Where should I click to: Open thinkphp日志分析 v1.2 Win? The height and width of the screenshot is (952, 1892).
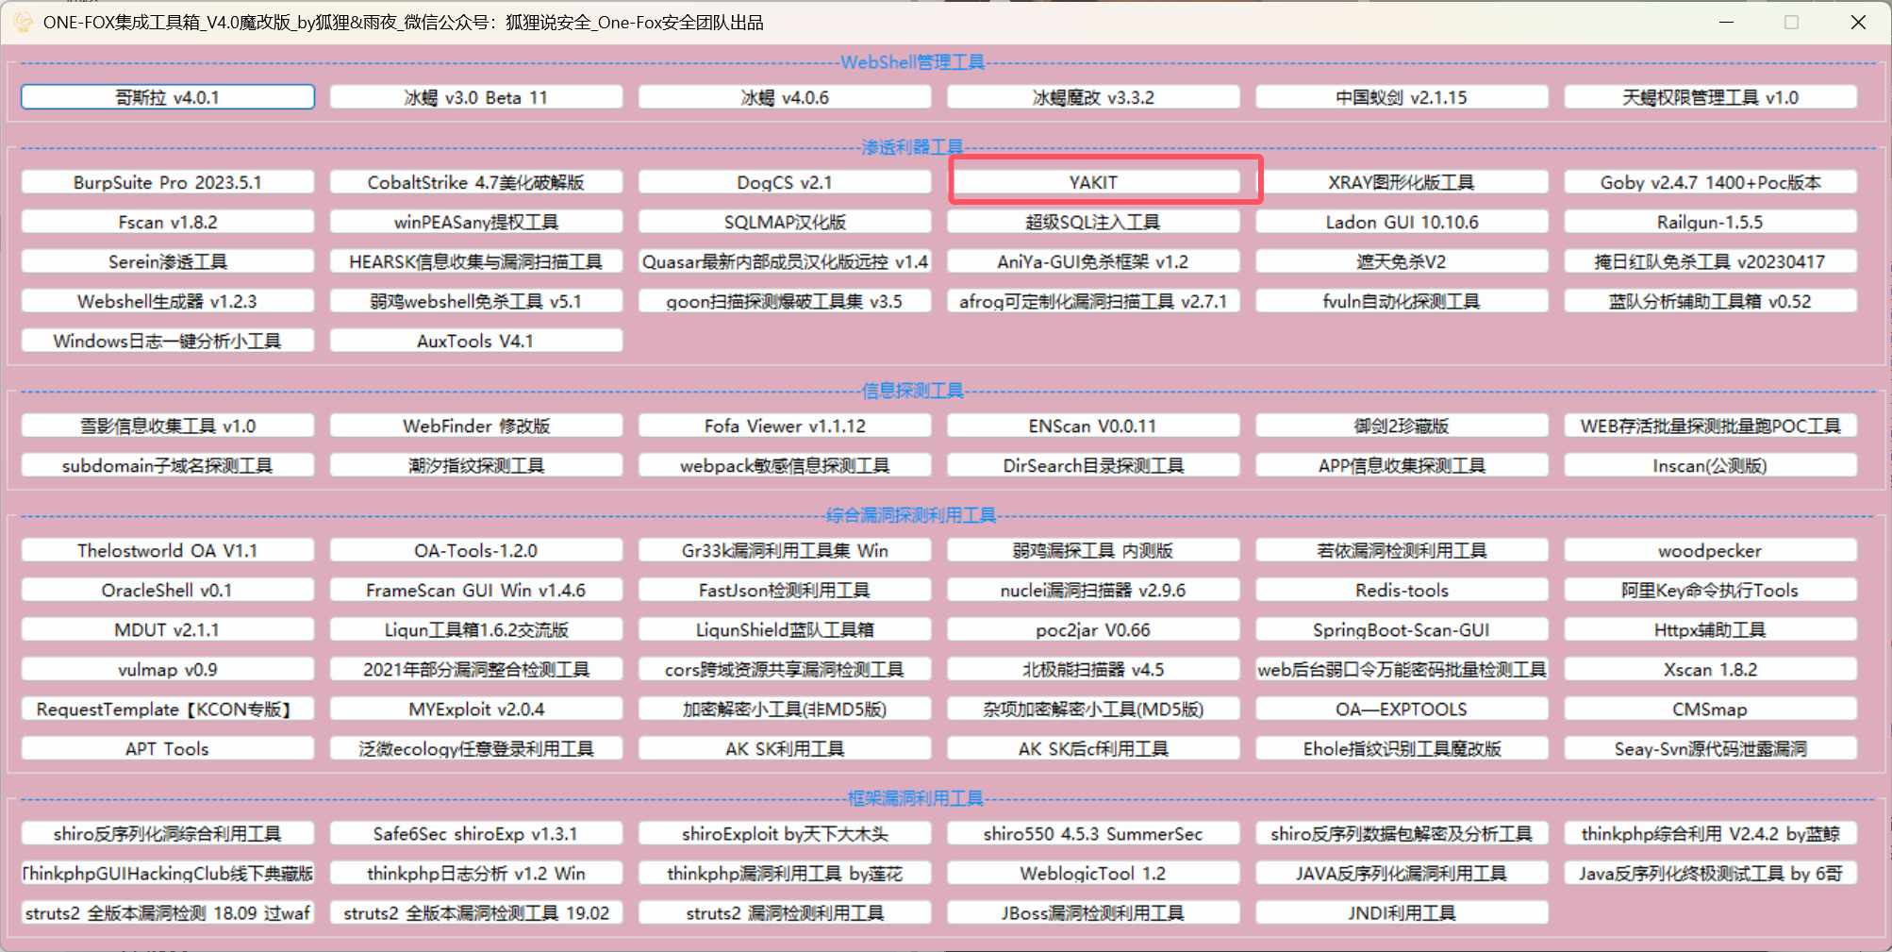(476, 873)
